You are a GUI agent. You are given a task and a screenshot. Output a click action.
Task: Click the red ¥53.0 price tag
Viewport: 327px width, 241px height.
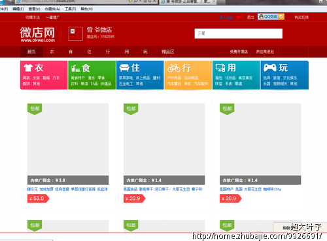pos(38,199)
